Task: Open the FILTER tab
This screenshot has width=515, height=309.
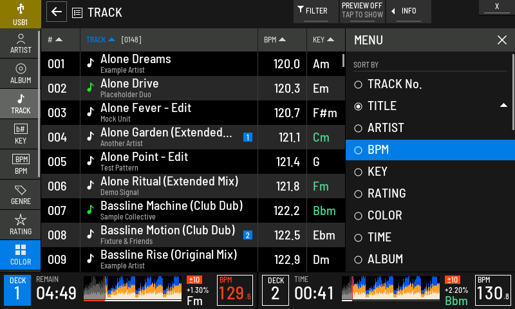Action: (315, 12)
